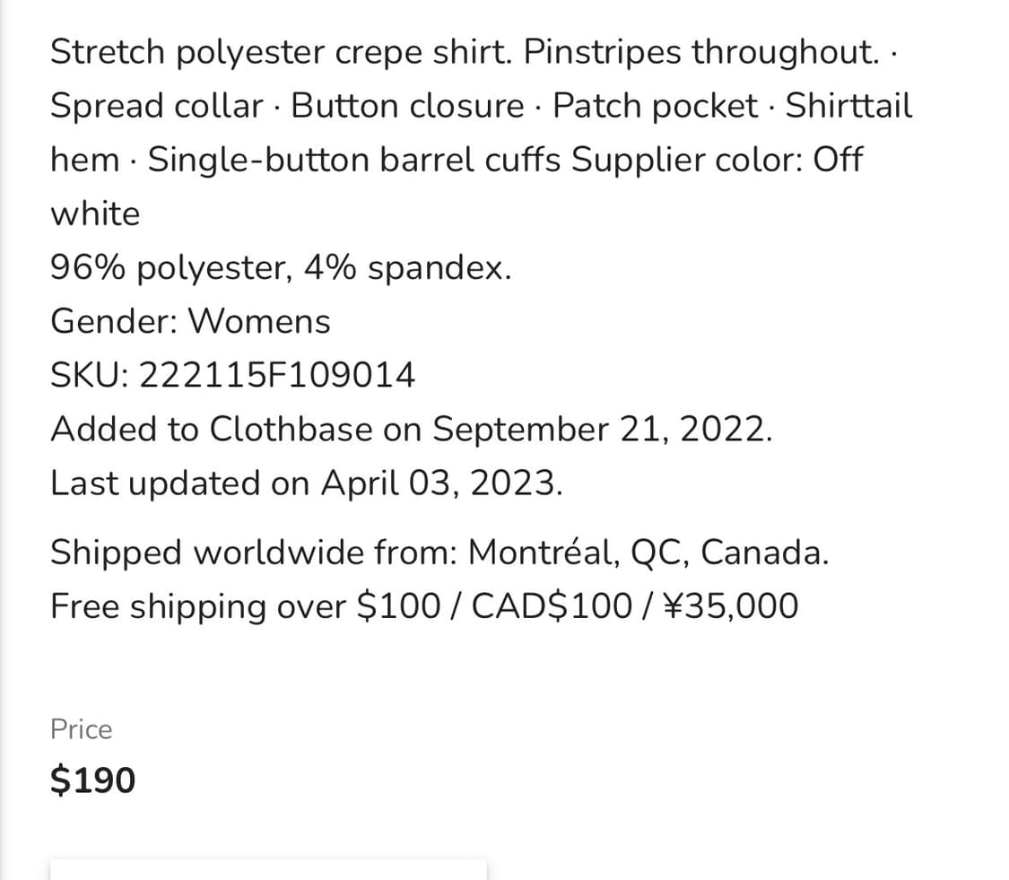Click the "Pinstripes throughout" text
Viewport: 1009px width, 880px height.
700,52
